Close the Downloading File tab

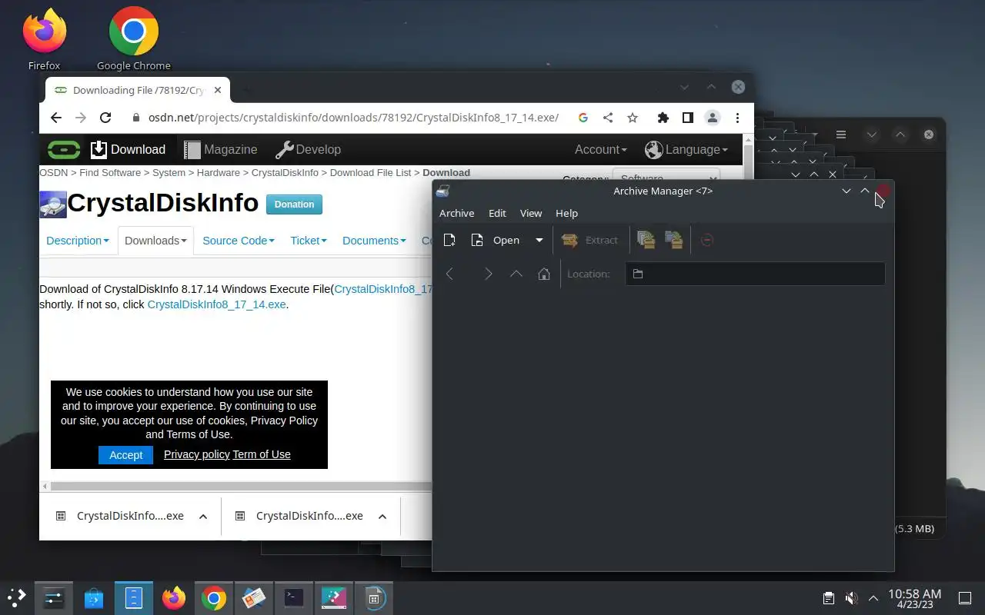tap(218, 90)
